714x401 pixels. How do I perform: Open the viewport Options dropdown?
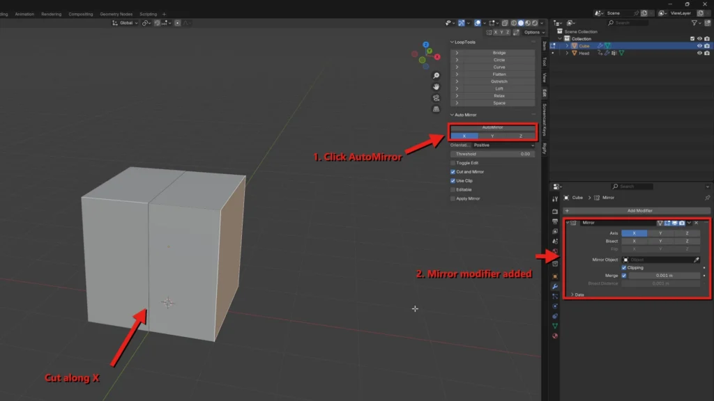(533, 32)
